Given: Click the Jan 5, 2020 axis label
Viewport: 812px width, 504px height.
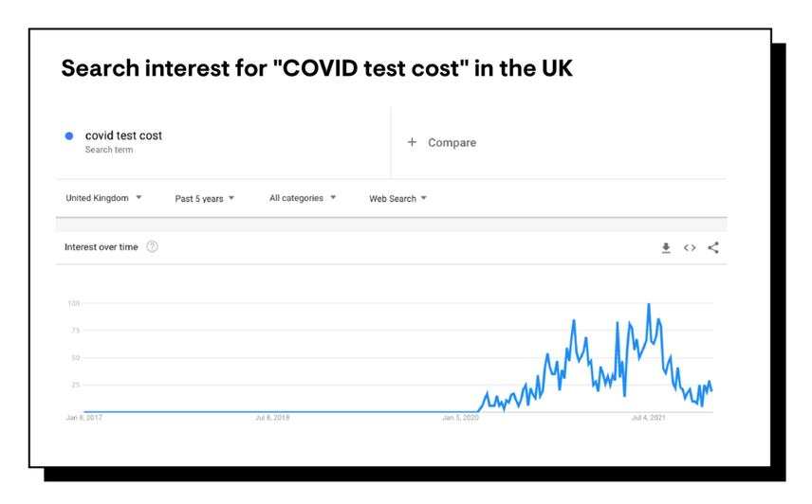Looking at the screenshot, I should (461, 418).
